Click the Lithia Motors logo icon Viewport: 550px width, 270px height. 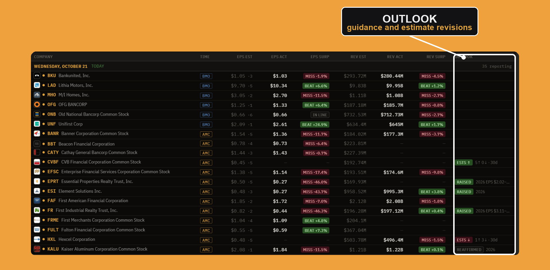pos(37,85)
